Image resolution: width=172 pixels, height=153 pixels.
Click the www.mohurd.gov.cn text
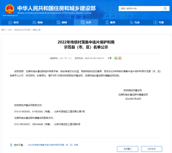[x=10, y=16]
